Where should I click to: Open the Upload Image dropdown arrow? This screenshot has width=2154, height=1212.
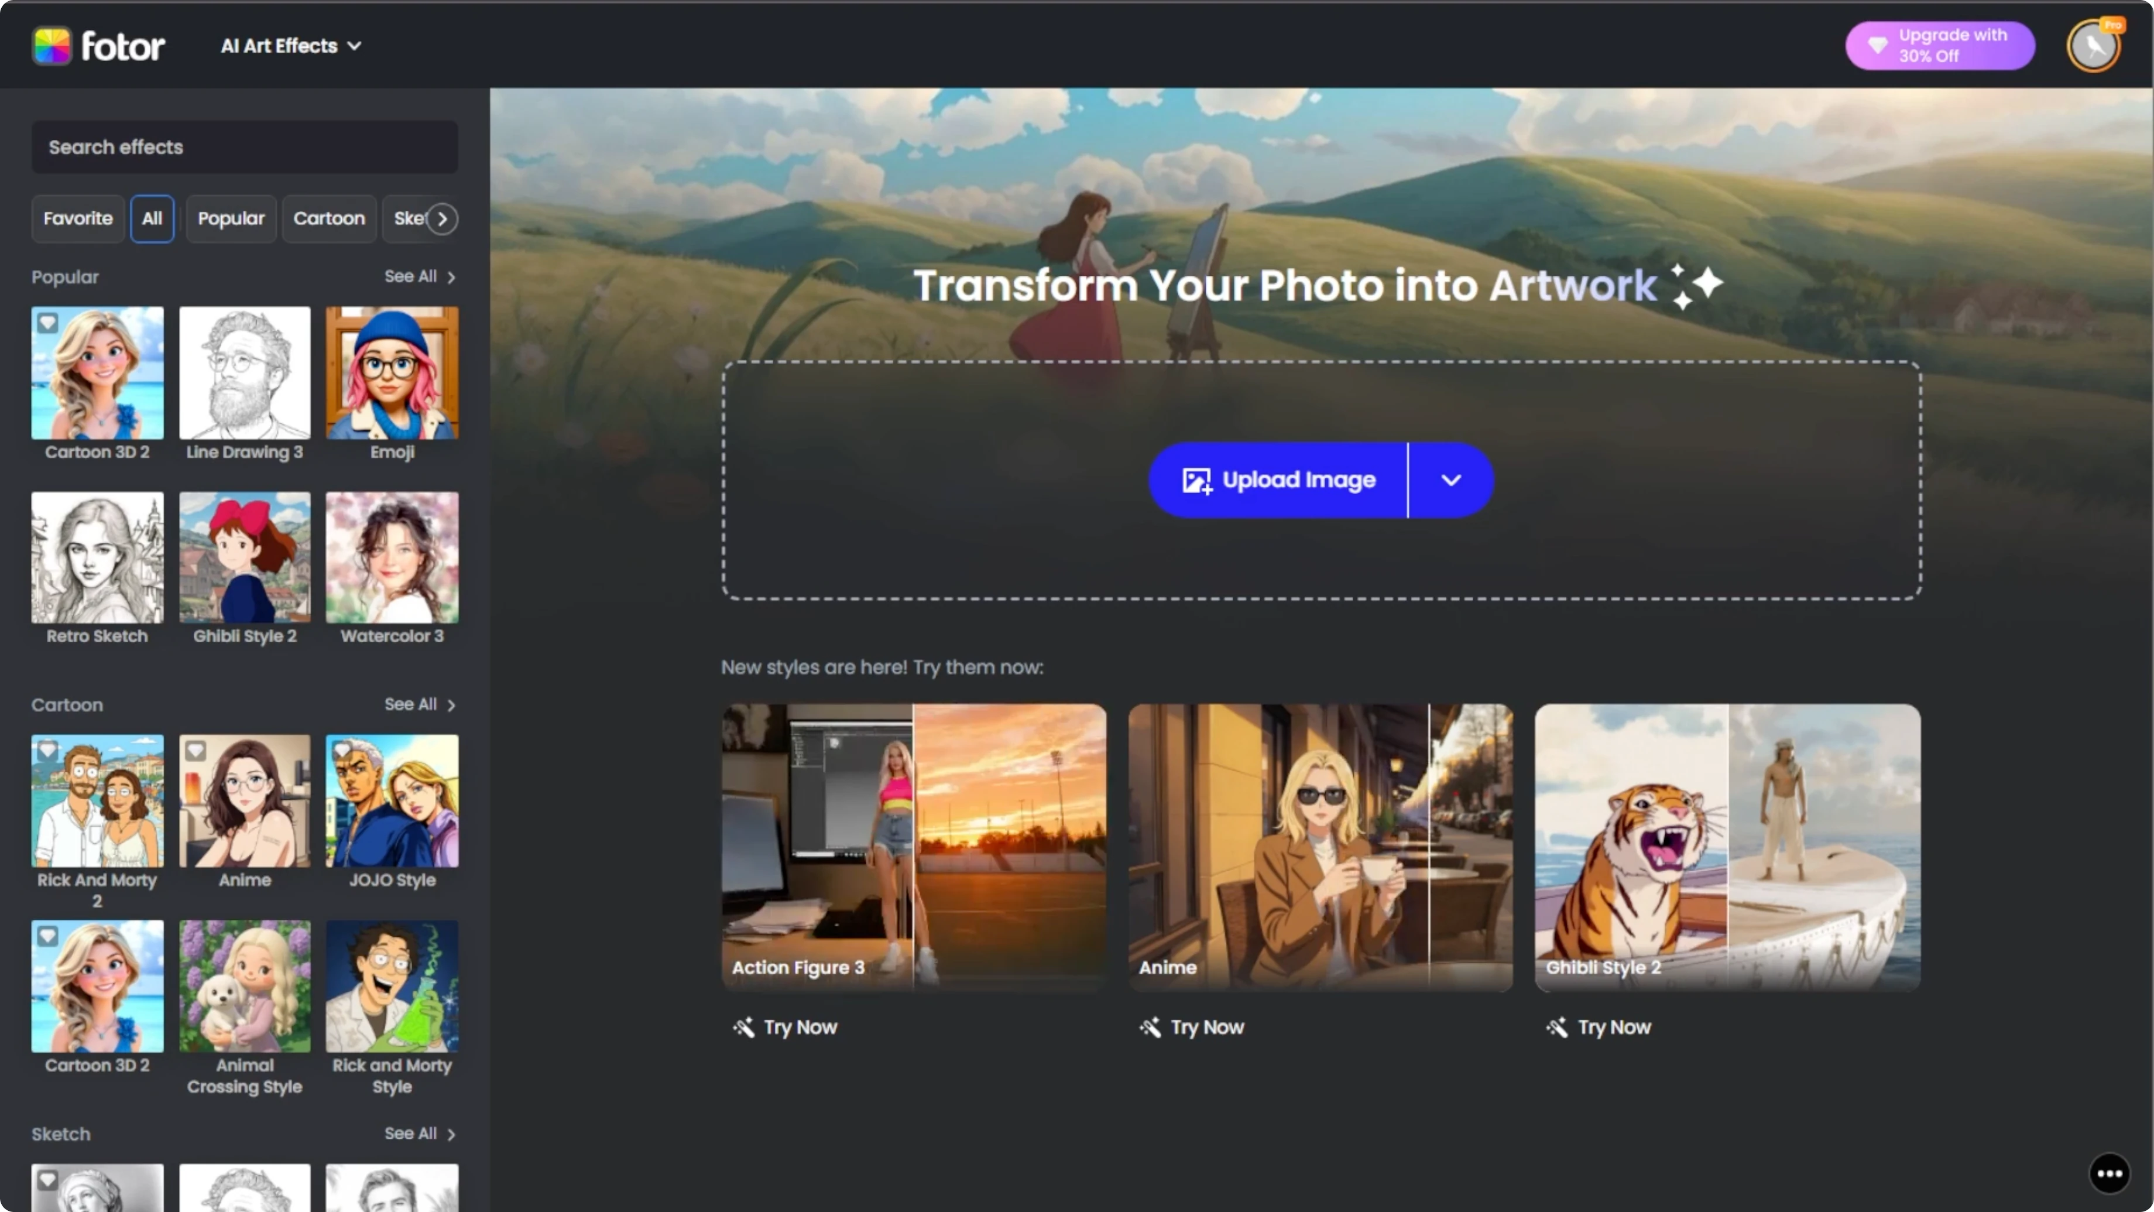(x=1451, y=480)
